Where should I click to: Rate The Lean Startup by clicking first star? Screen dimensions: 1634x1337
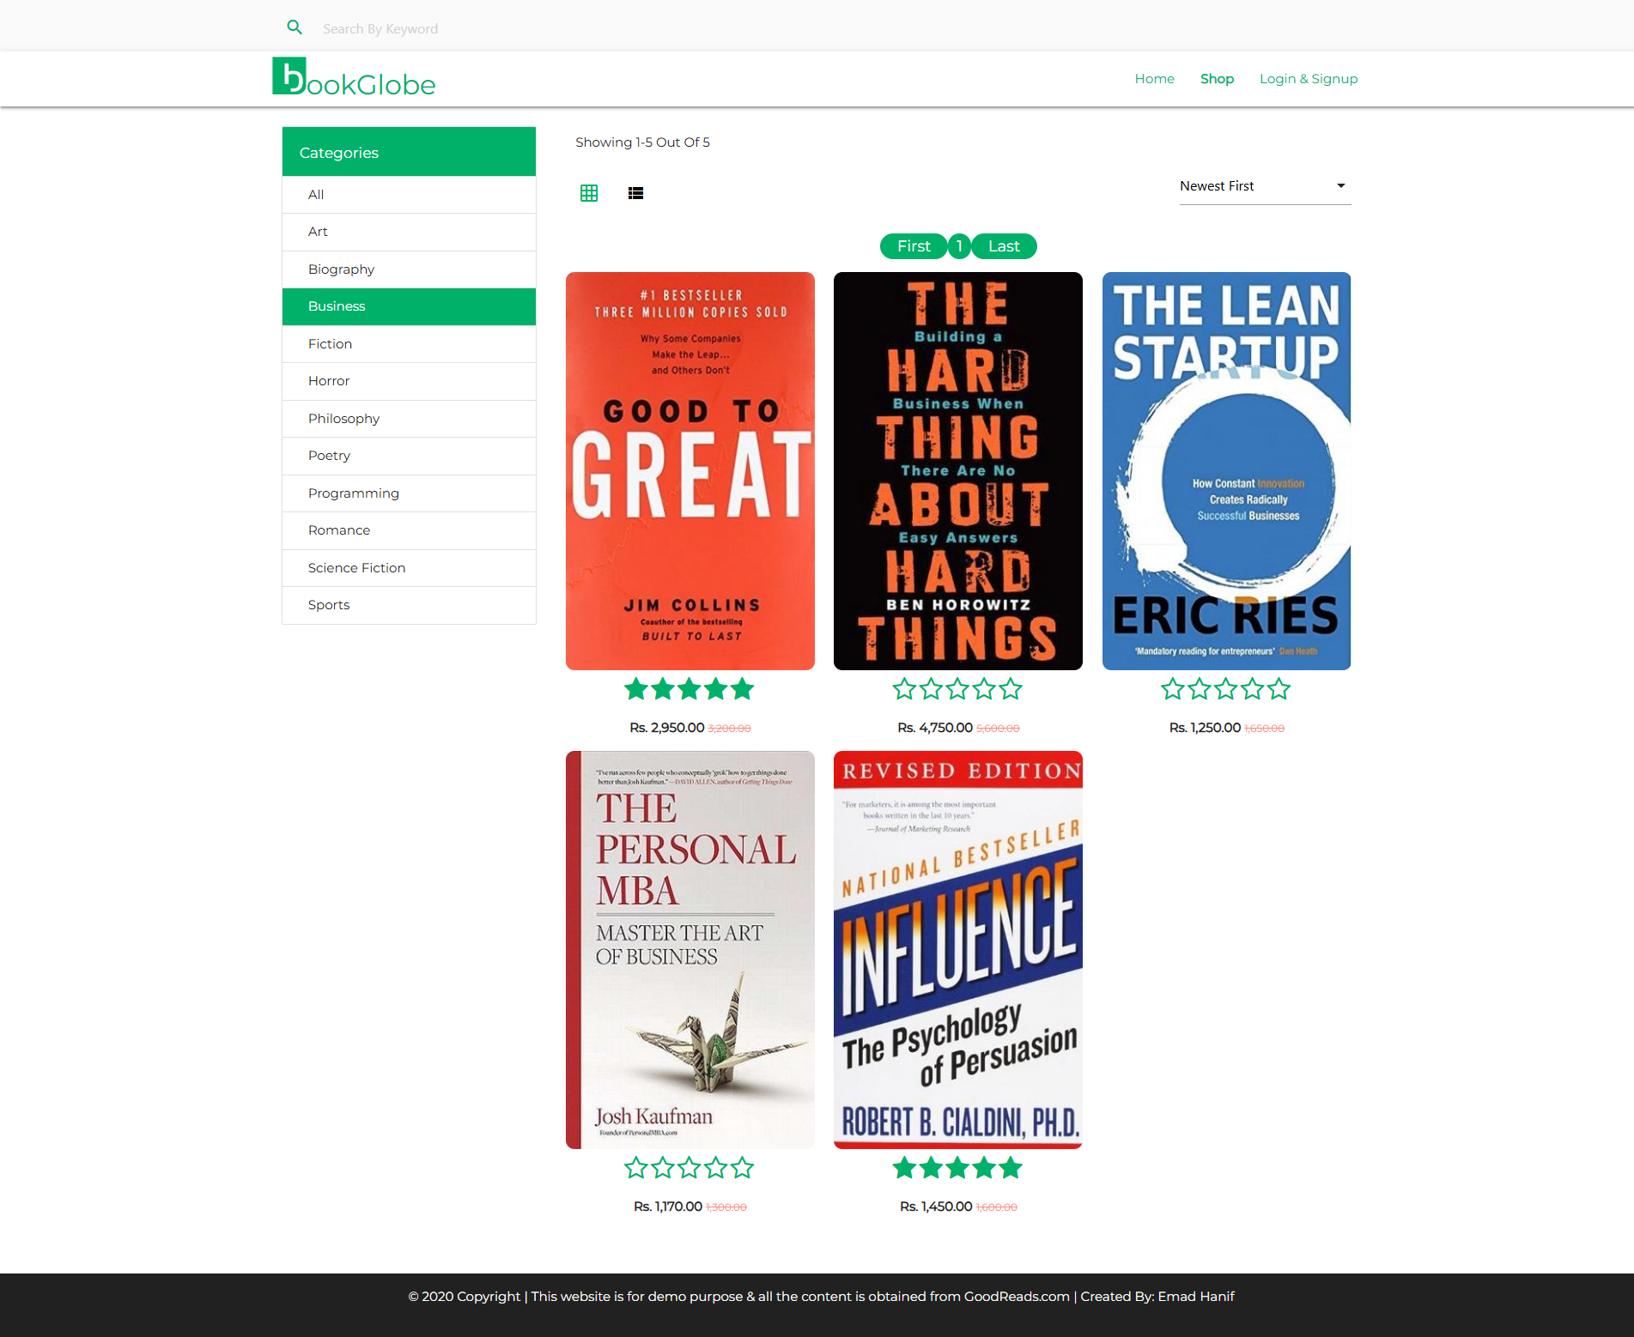(1173, 688)
